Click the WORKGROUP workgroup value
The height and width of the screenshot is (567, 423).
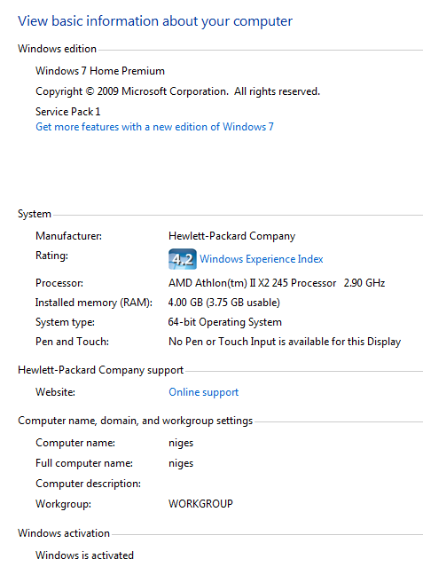pos(200,504)
